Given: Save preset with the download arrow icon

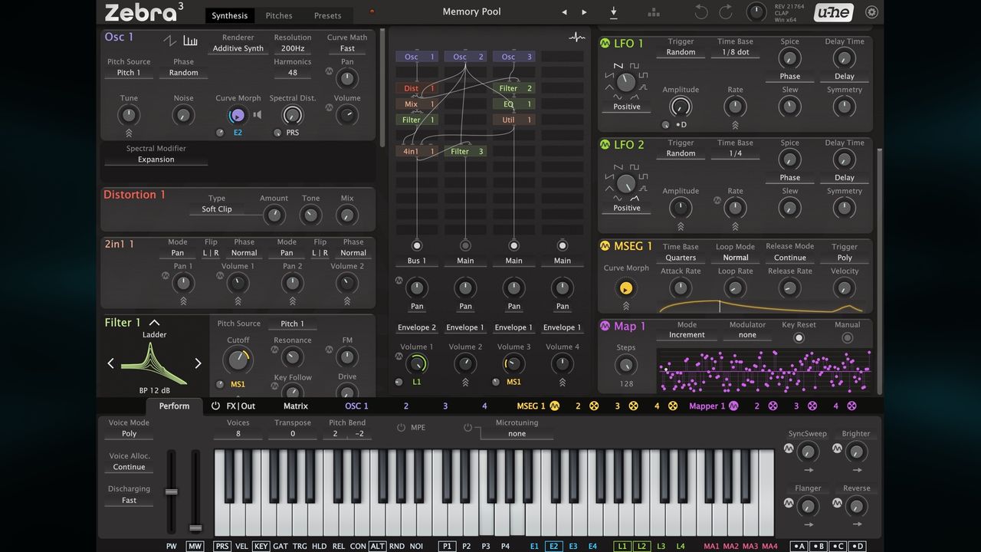Looking at the screenshot, I should (x=614, y=12).
